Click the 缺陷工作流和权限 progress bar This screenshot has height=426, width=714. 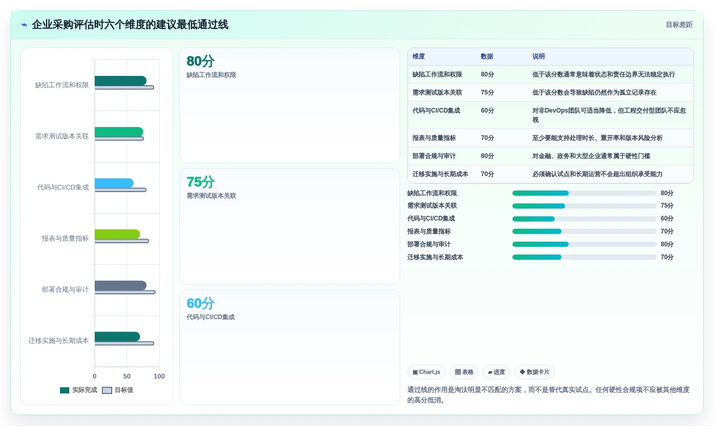(584, 193)
